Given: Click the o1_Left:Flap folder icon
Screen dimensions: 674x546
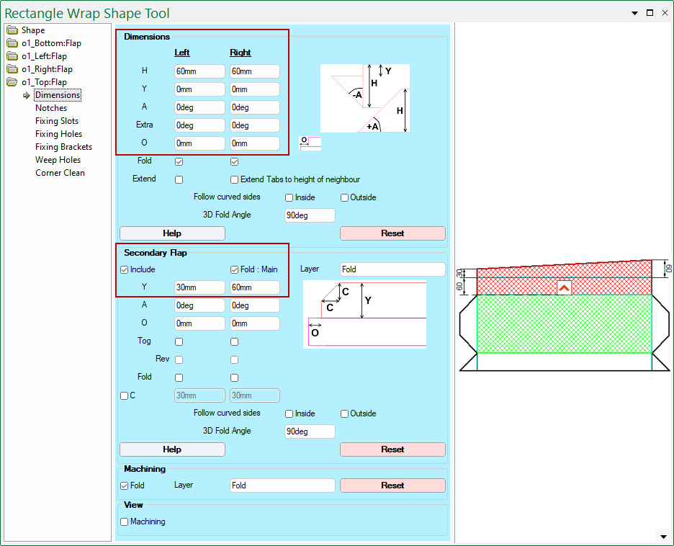Looking at the screenshot, I should click(x=12, y=56).
